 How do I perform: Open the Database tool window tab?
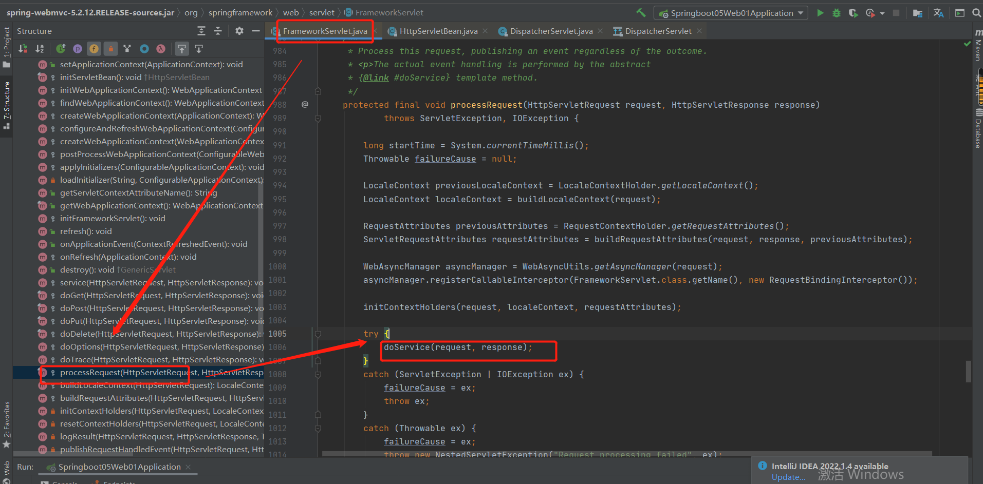pyautogui.click(x=978, y=128)
